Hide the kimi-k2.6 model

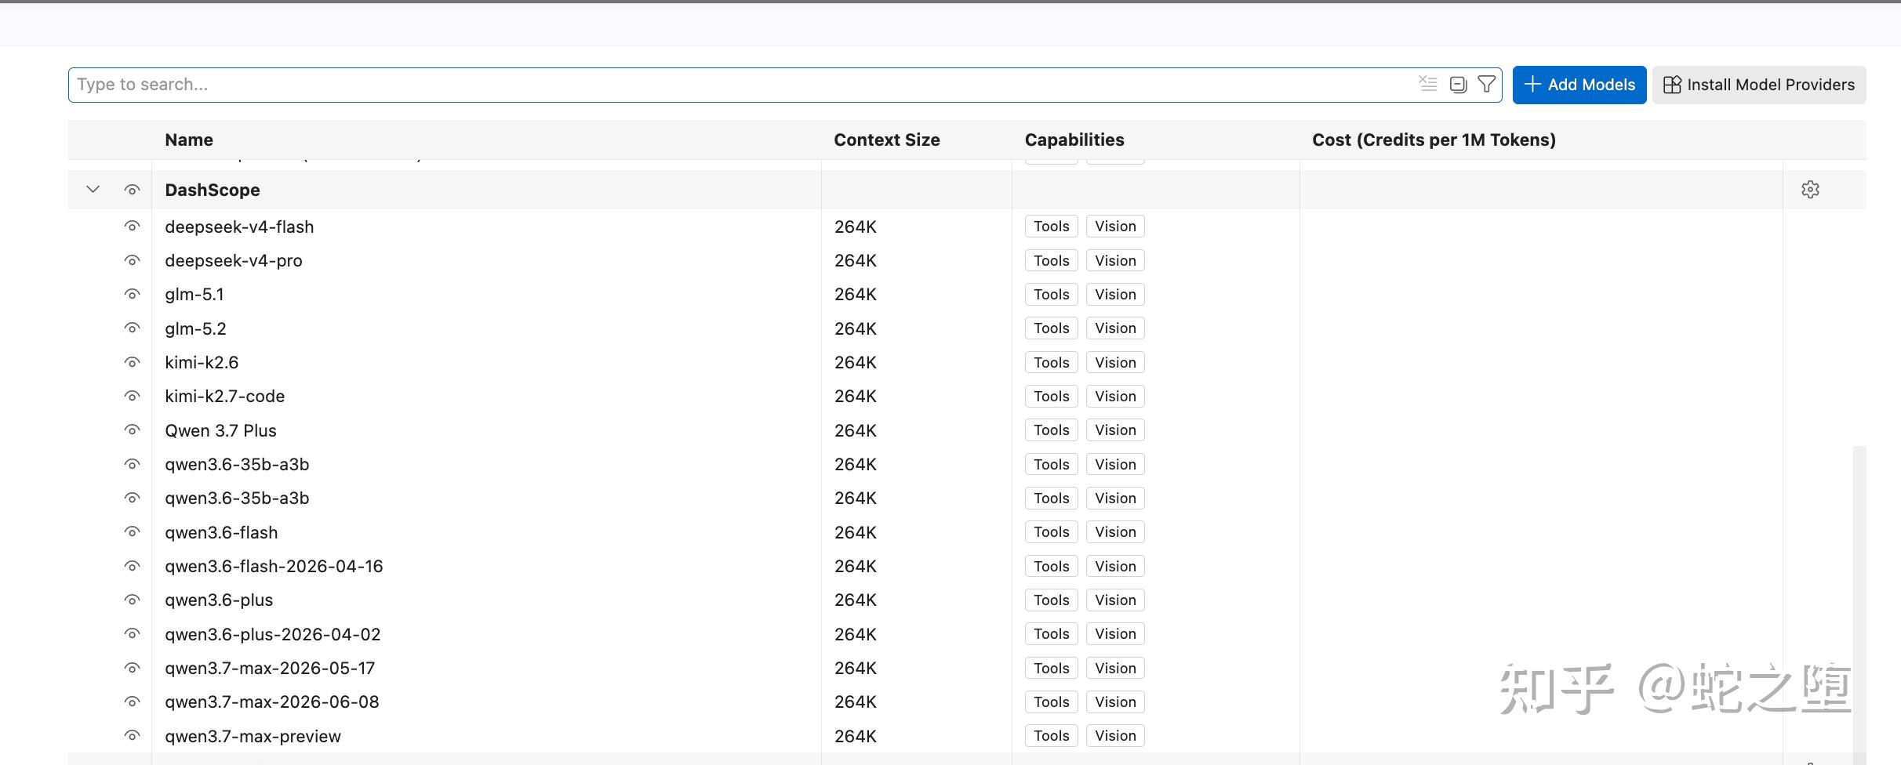click(132, 362)
